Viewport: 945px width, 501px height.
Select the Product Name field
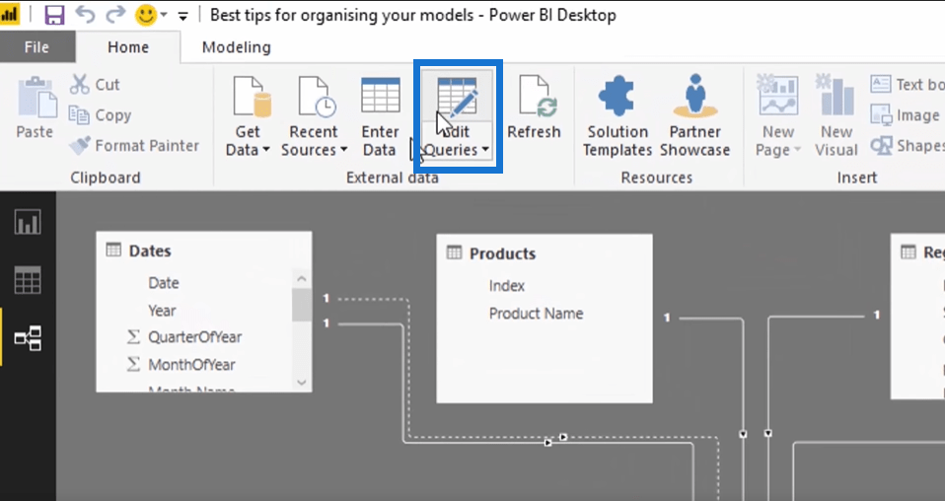tap(536, 314)
